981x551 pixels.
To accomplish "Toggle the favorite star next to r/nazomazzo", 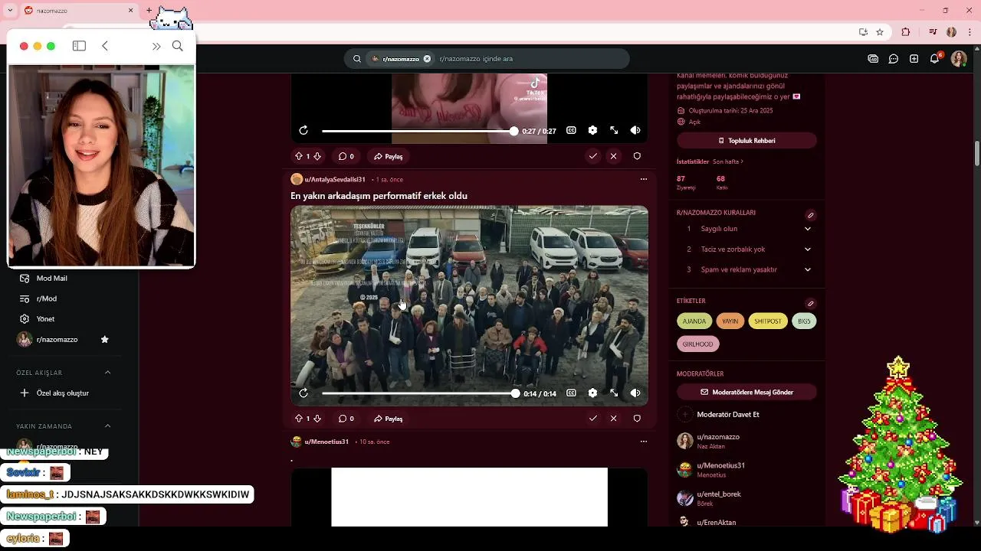I will [105, 340].
